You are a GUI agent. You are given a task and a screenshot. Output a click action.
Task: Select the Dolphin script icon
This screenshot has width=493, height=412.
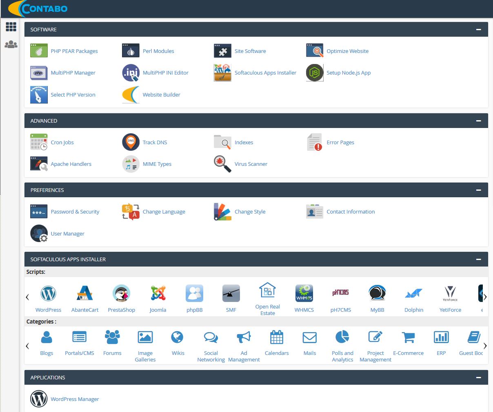(414, 293)
